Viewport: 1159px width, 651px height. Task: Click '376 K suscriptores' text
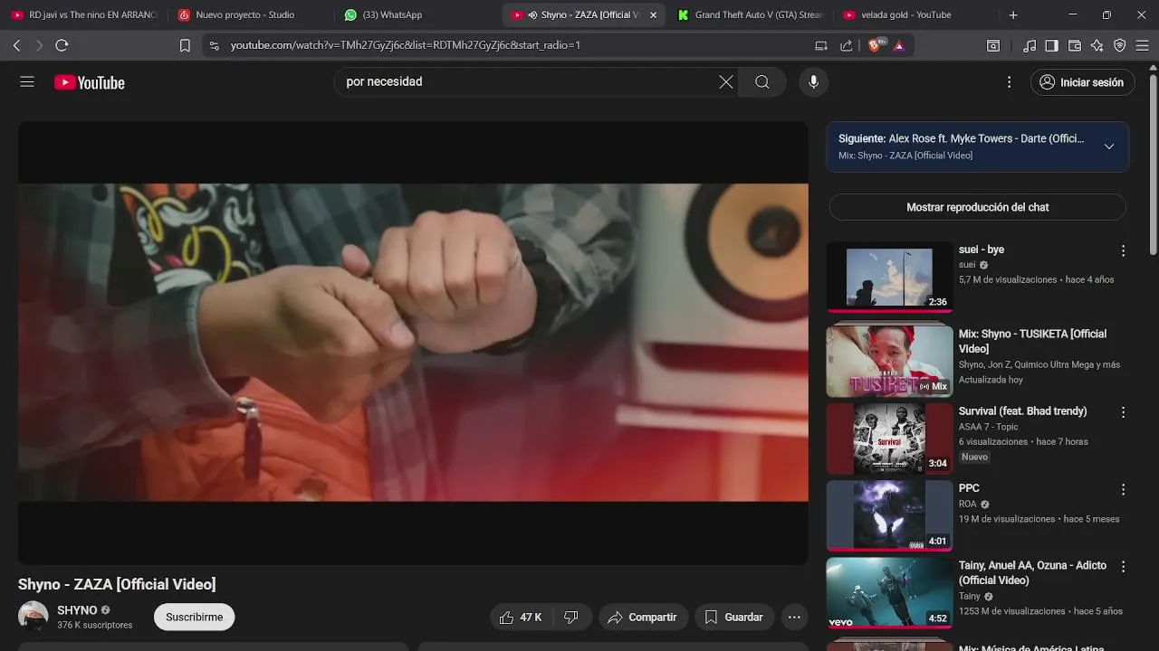point(94,625)
